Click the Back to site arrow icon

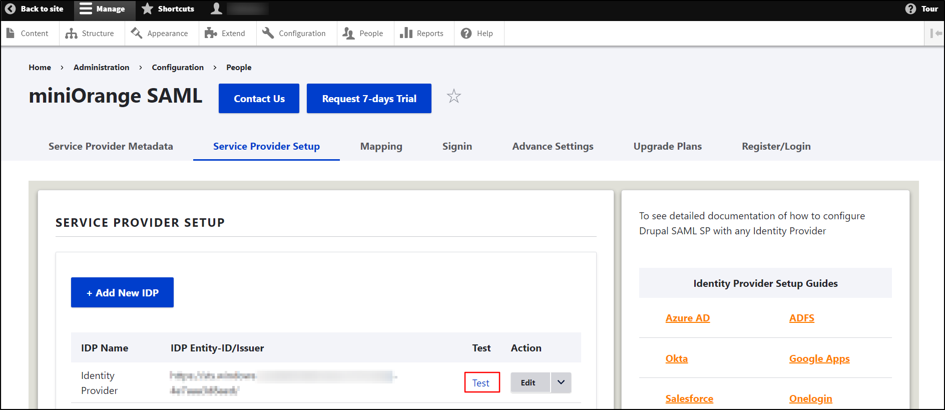click(10, 9)
